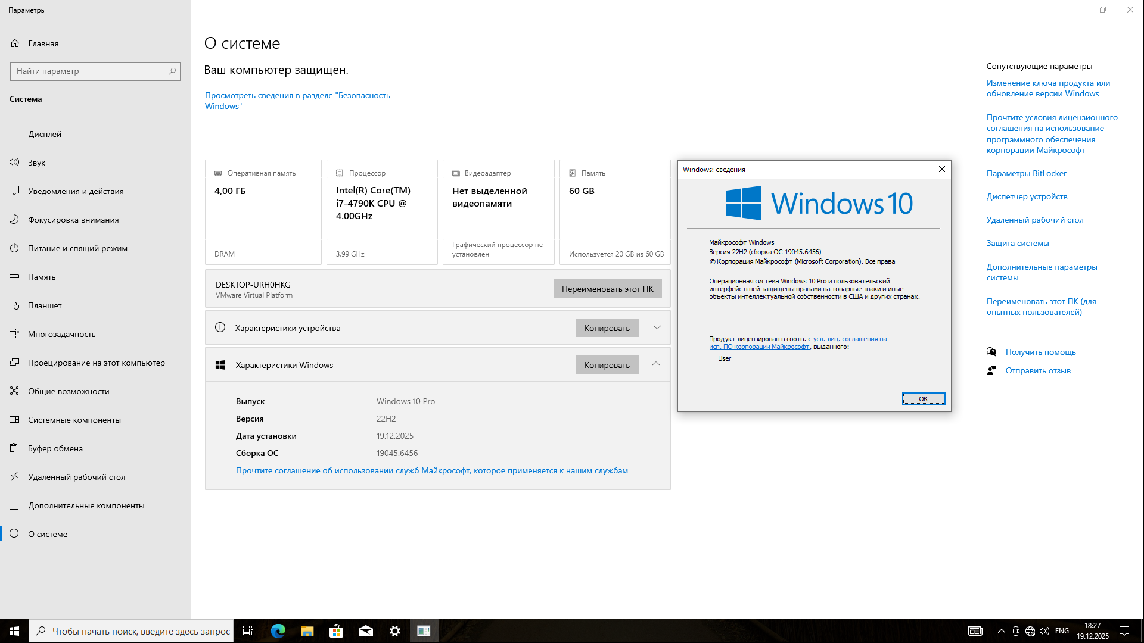
Task: Open Уведомления и действия settings
Action: 14,191
